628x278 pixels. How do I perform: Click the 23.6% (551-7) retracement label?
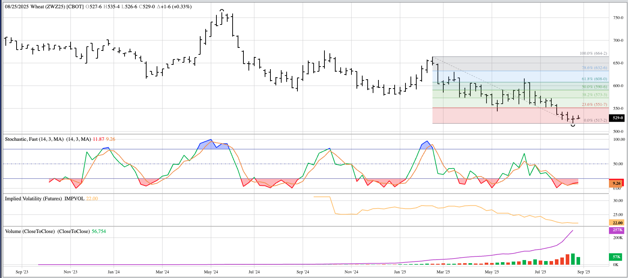(594, 104)
